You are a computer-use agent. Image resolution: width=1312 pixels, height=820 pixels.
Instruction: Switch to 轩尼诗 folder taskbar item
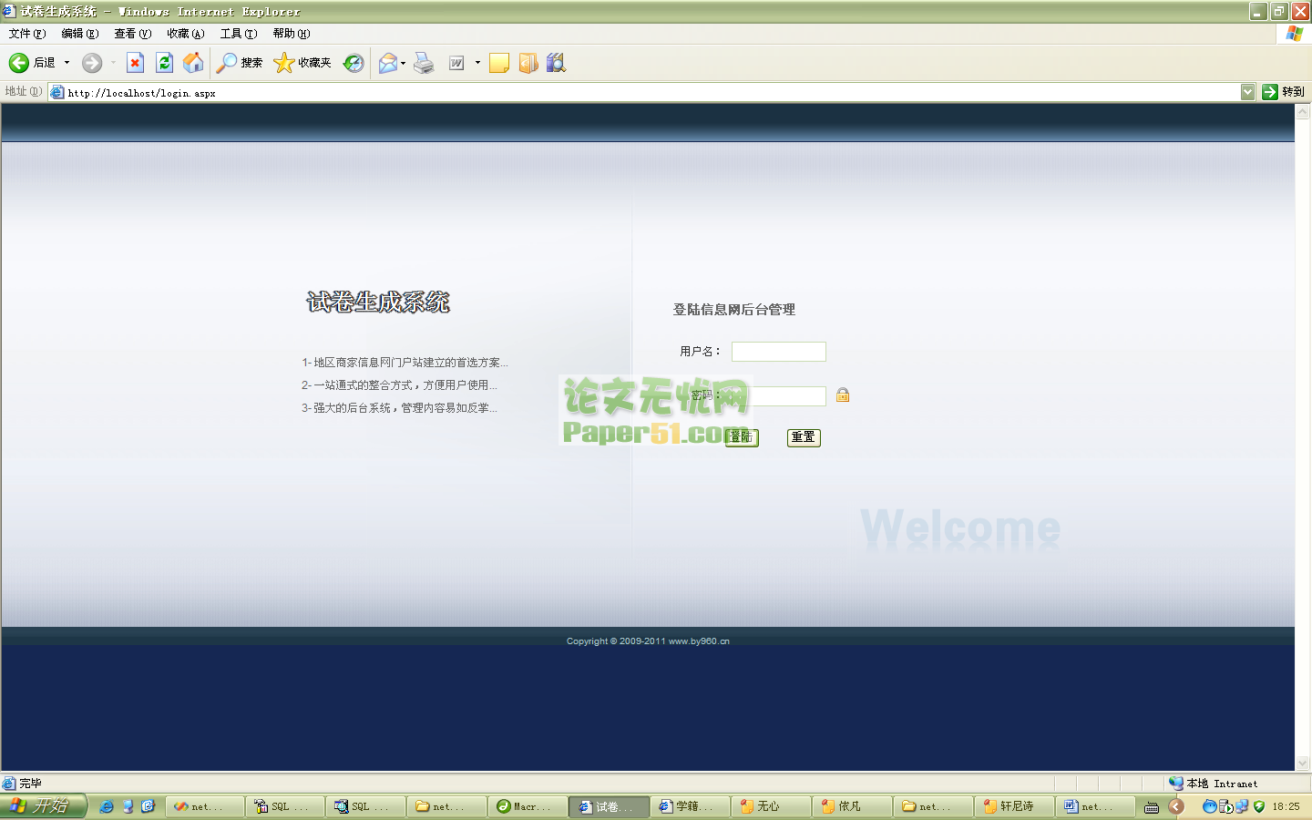(x=1014, y=806)
